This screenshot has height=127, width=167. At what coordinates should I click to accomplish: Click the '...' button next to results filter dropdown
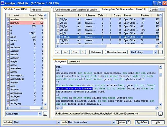tap(161, 52)
